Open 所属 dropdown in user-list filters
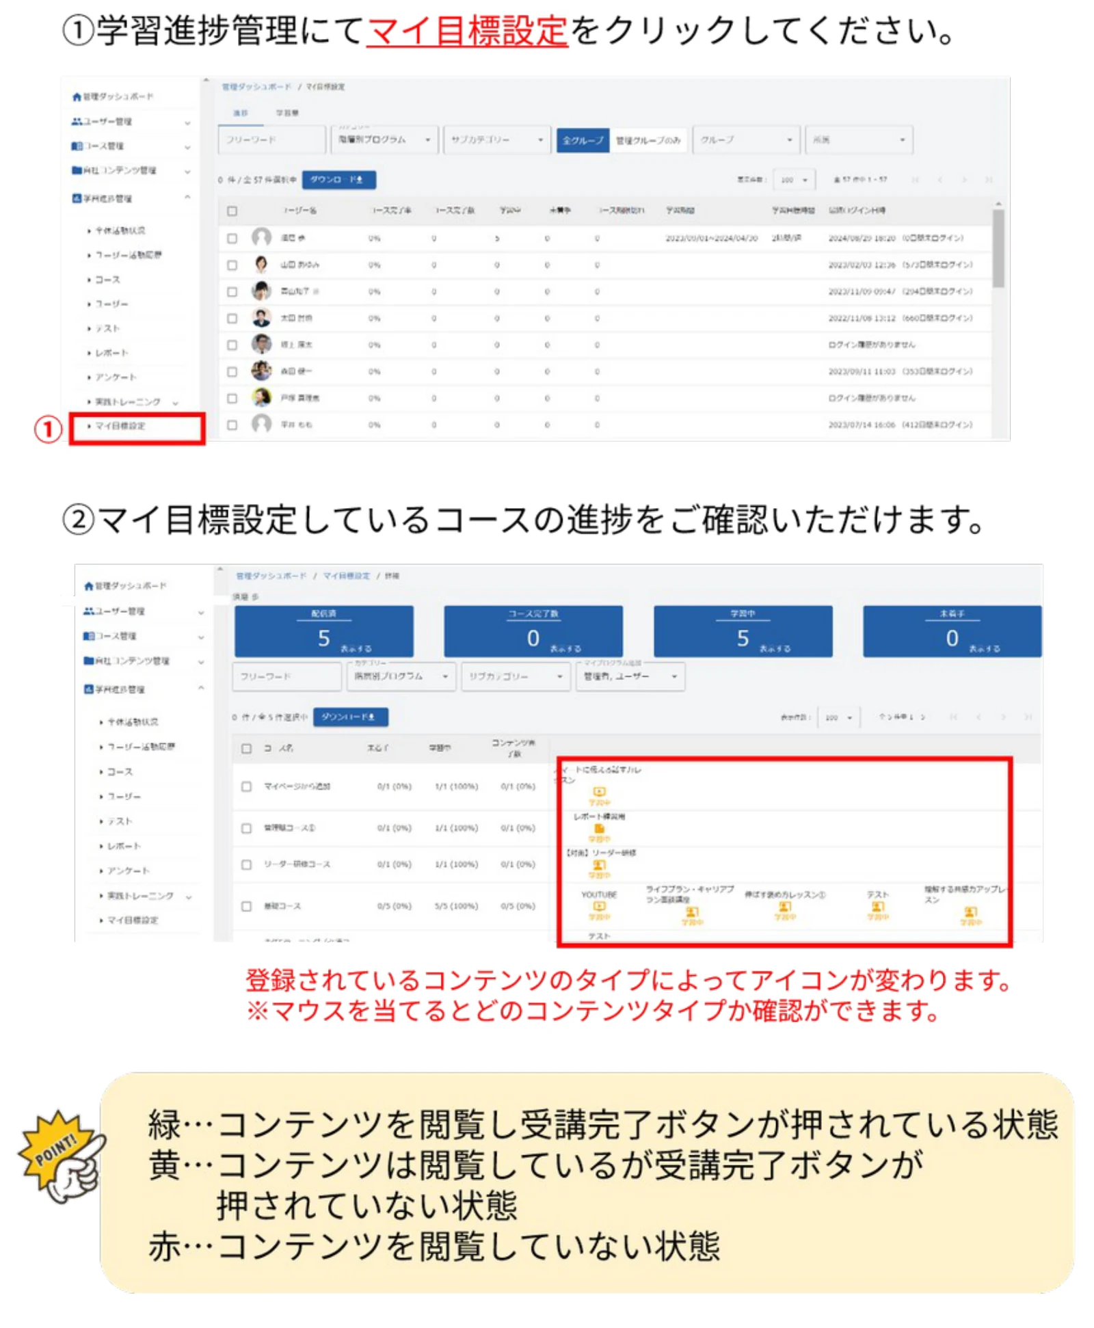 (x=859, y=140)
